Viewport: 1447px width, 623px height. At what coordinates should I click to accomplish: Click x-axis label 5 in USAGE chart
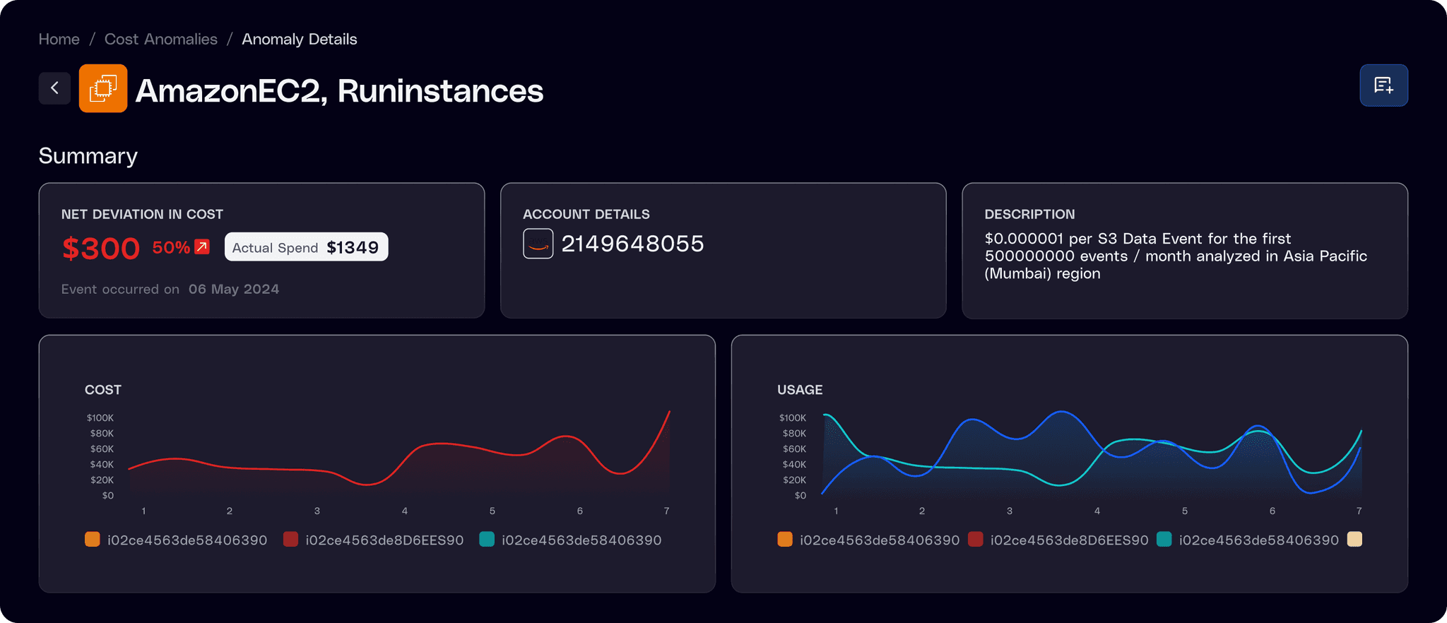click(1185, 511)
